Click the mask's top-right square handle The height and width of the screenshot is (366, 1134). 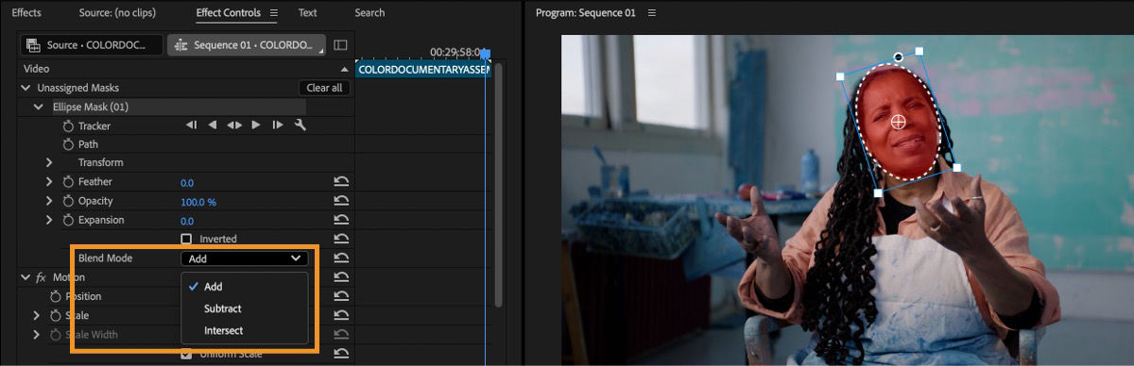919,51
